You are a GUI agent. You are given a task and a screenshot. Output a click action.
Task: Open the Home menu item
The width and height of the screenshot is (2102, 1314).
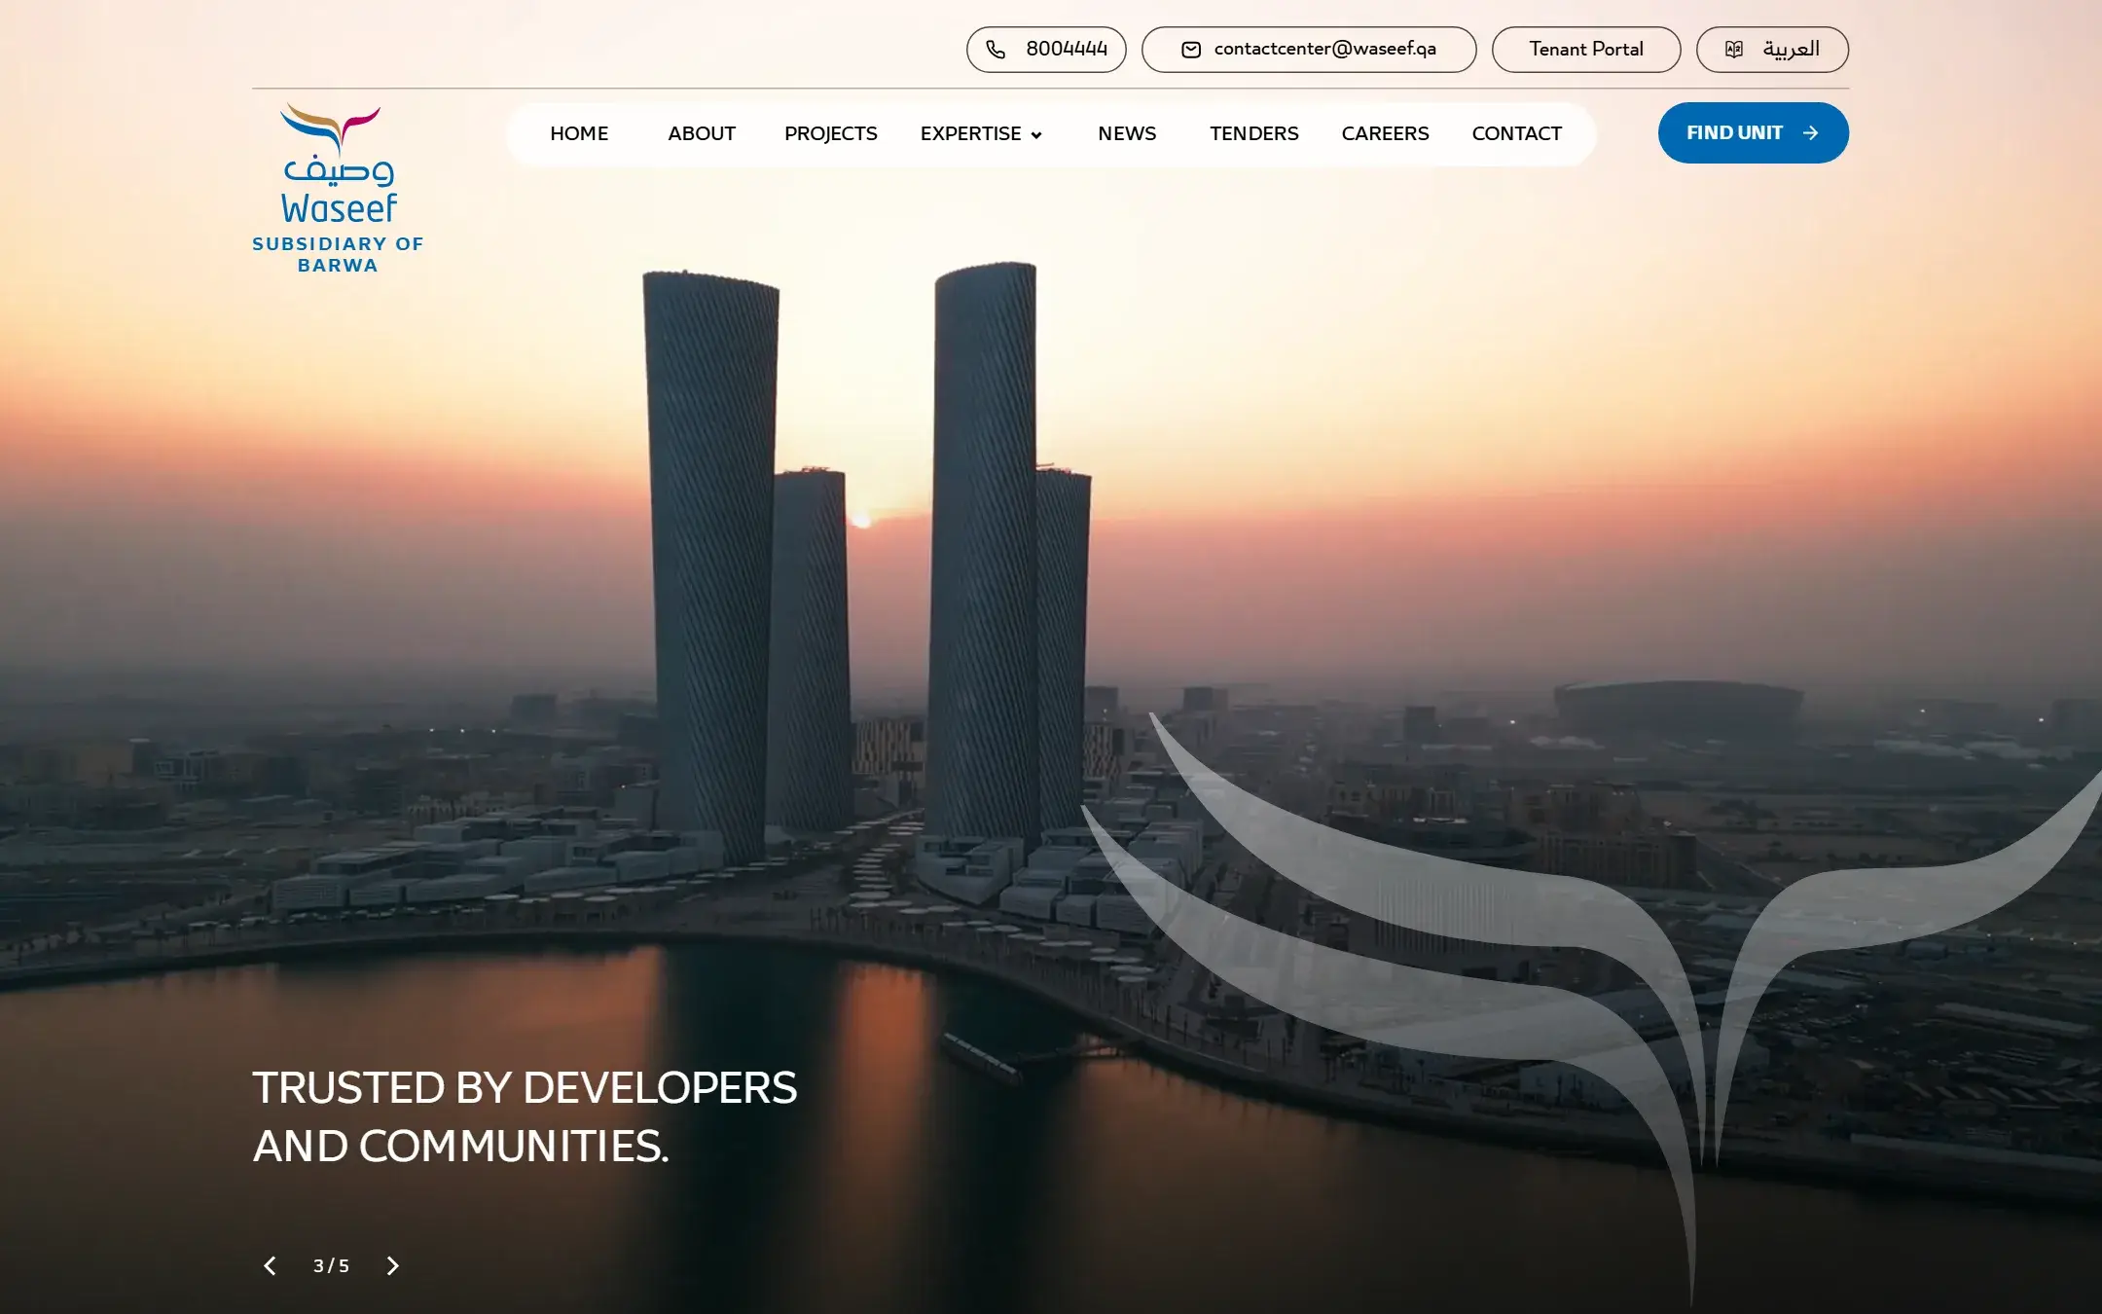[579, 133]
